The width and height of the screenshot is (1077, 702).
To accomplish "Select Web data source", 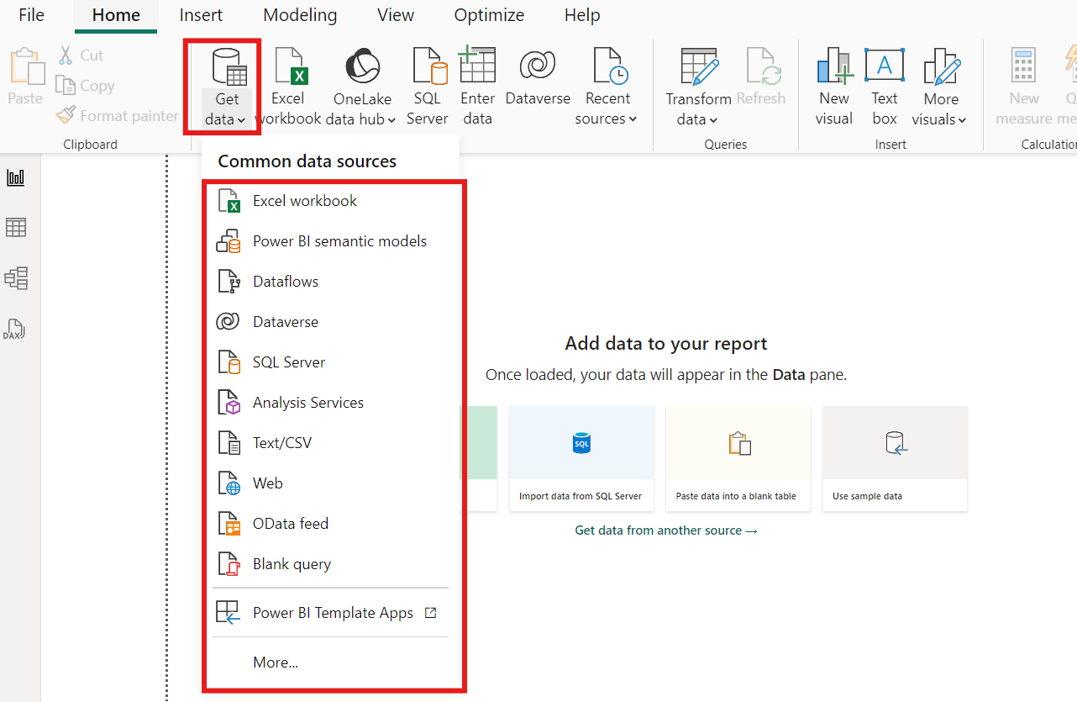I will pos(331,483).
